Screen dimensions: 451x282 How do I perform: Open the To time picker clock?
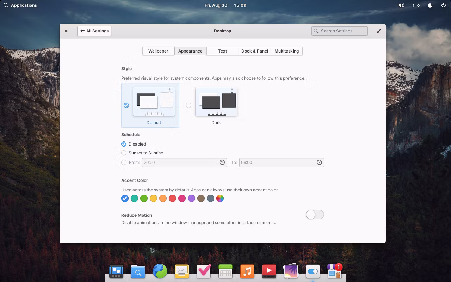pyautogui.click(x=319, y=163)
